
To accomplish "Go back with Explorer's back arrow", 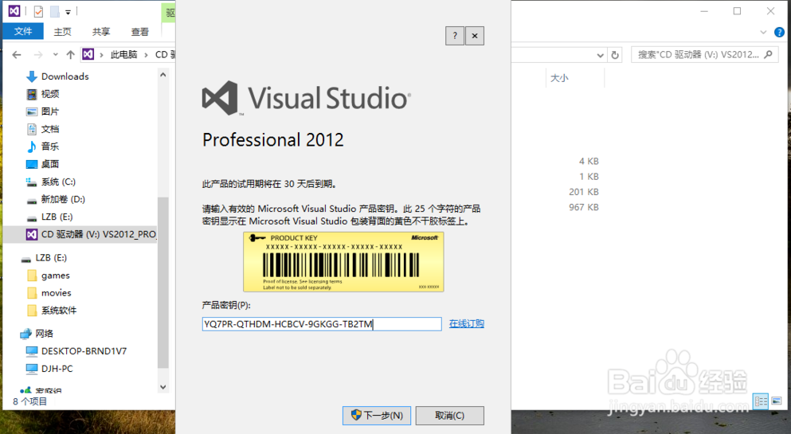I will click(17, 54).
